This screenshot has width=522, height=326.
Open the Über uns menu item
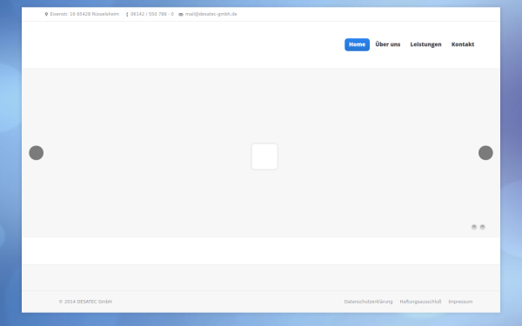click(x=388, y=44)
